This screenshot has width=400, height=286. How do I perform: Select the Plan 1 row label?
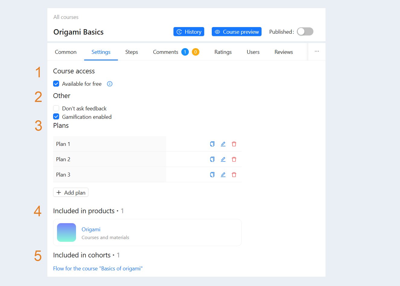coord(63,144)
